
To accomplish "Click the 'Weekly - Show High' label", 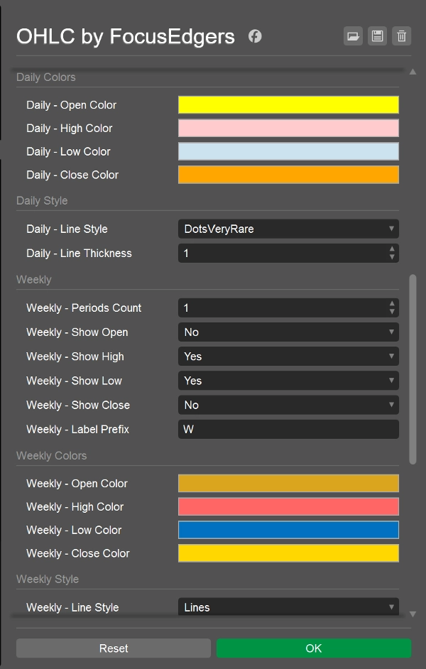I will 75,357.
